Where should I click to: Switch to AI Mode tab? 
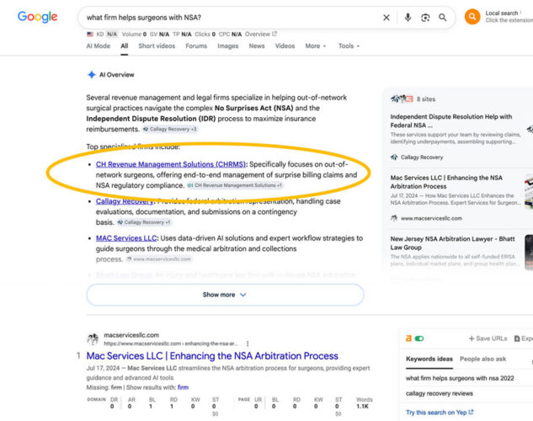[99, 45]
